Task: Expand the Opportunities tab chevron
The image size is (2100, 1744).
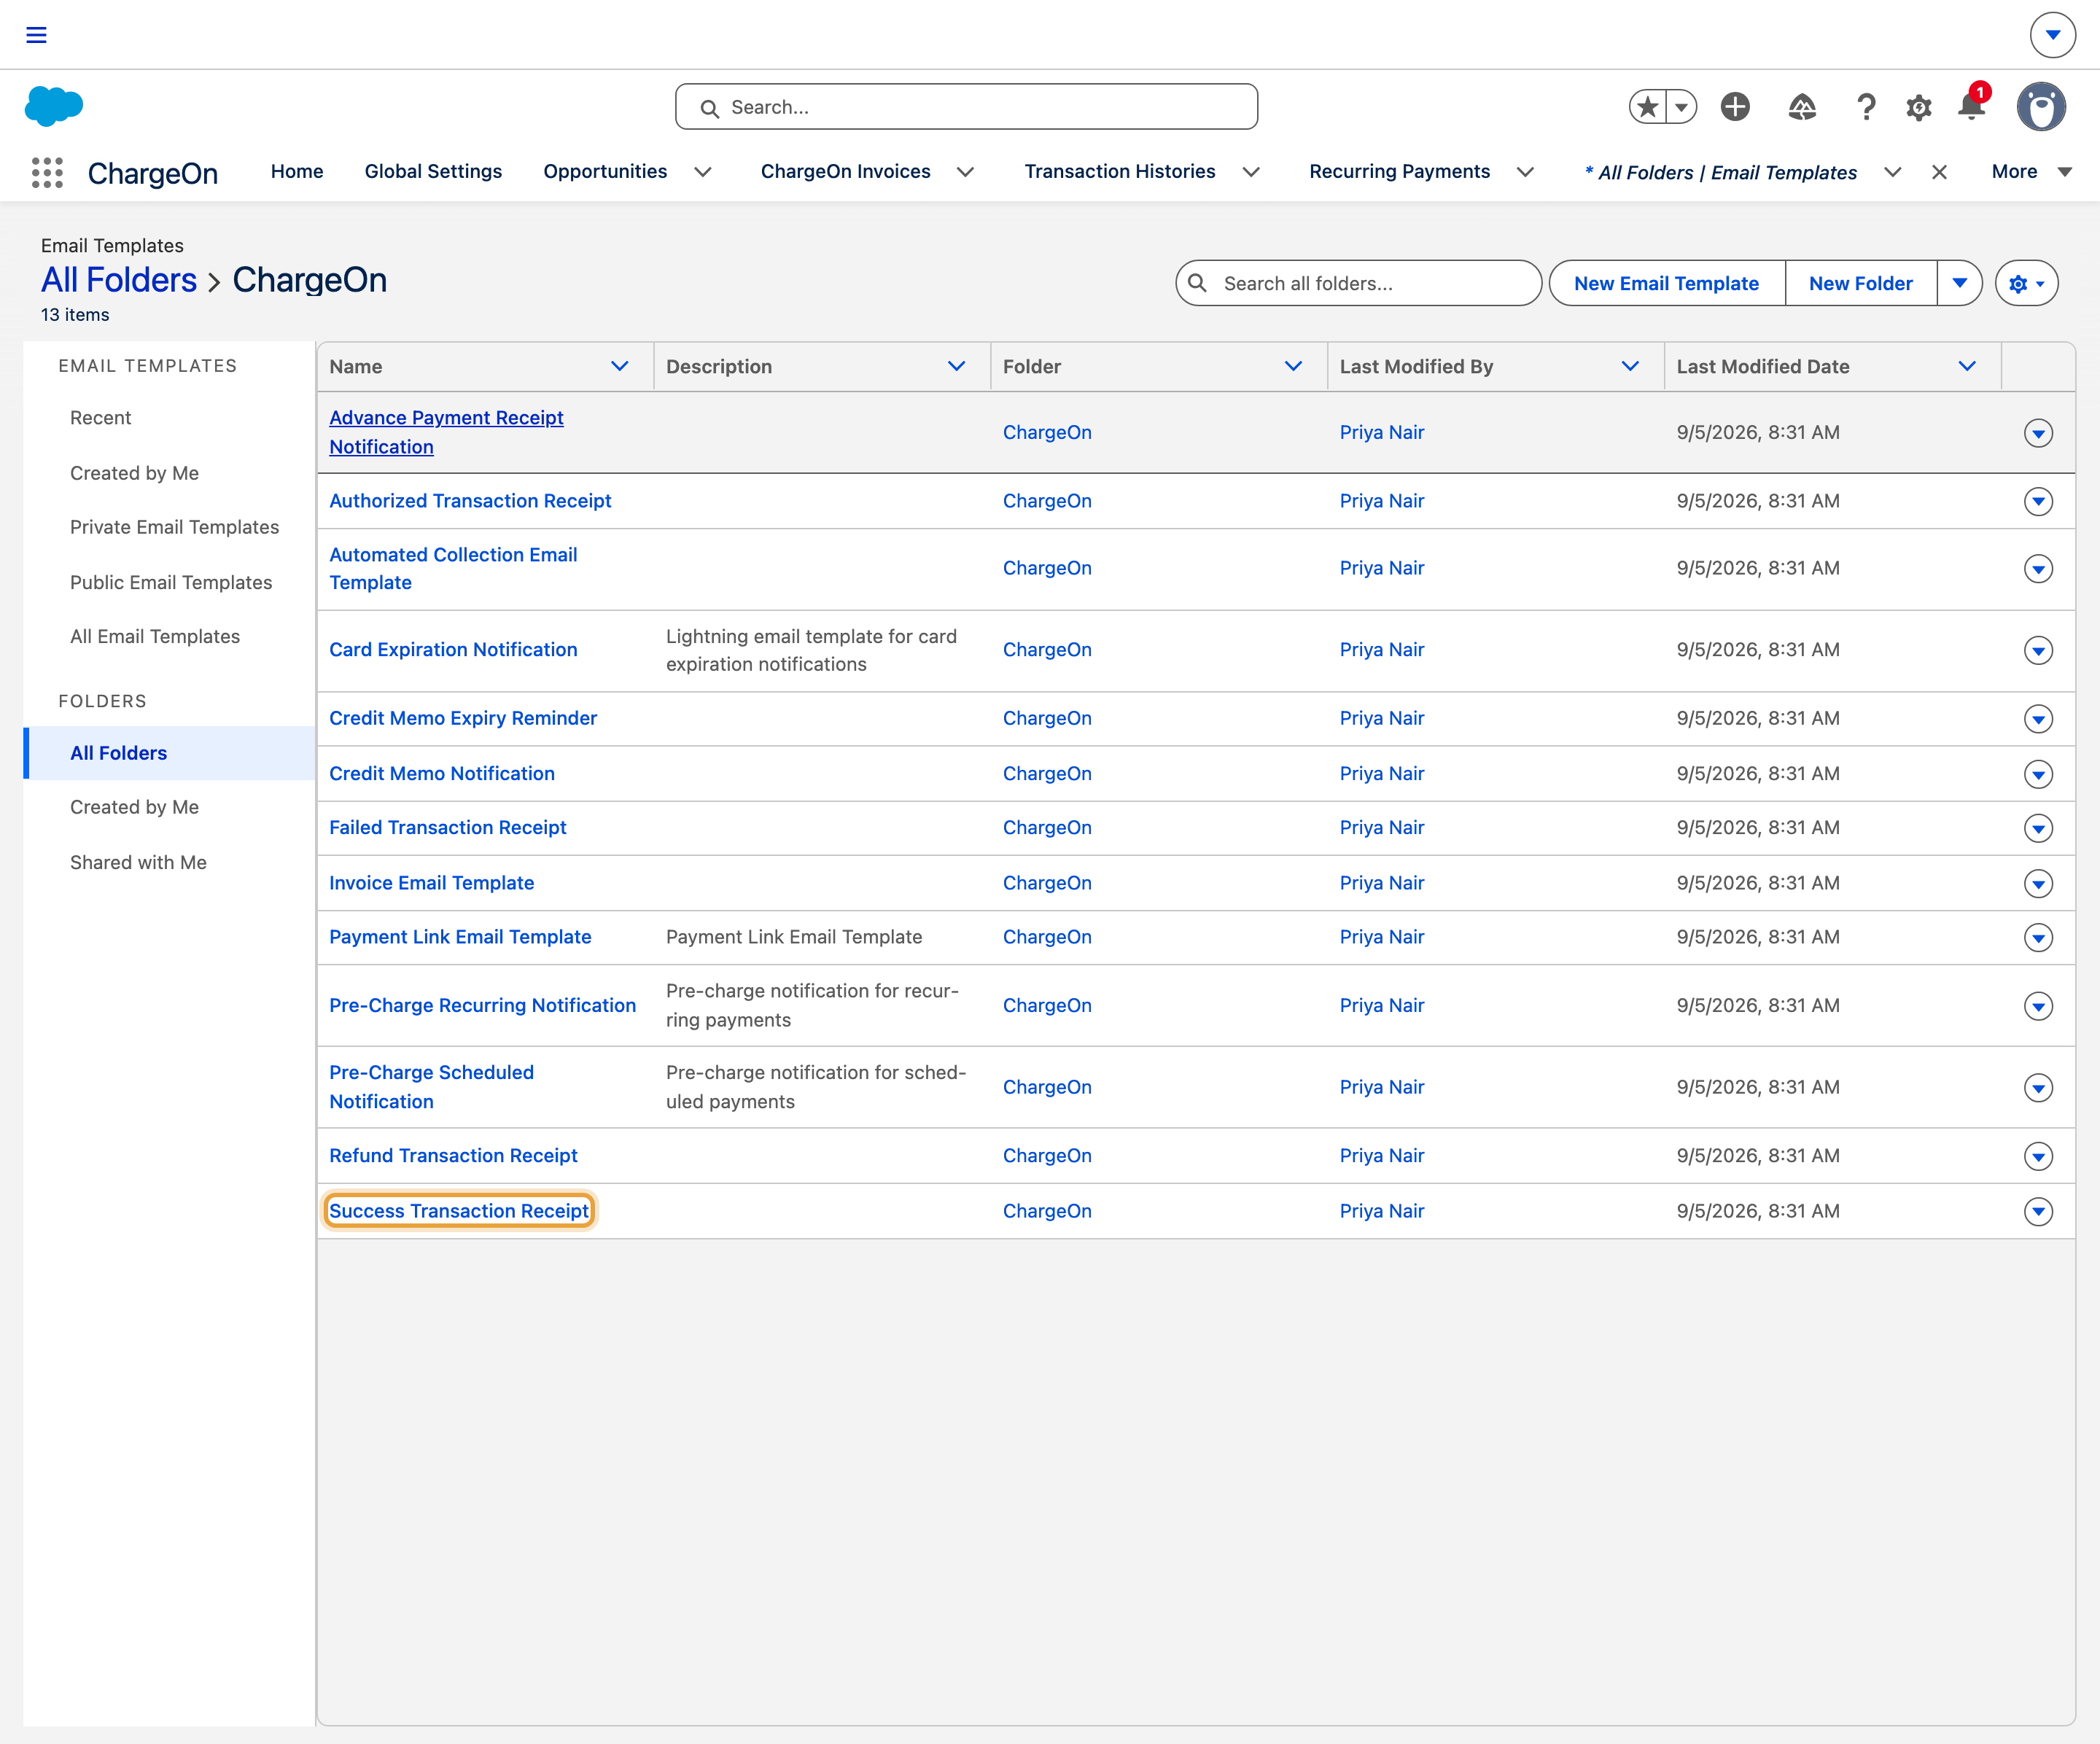Action: click(703, 172)
